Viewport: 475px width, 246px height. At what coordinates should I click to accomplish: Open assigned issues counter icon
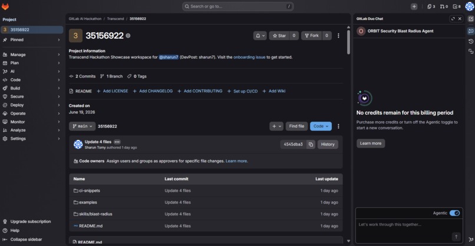pyautogui.click(x=431, y=6)
